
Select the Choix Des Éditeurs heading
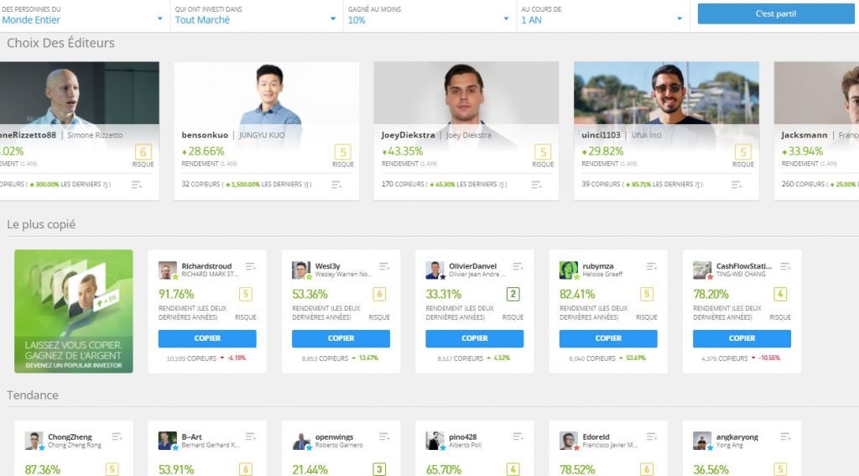[60, 43]
